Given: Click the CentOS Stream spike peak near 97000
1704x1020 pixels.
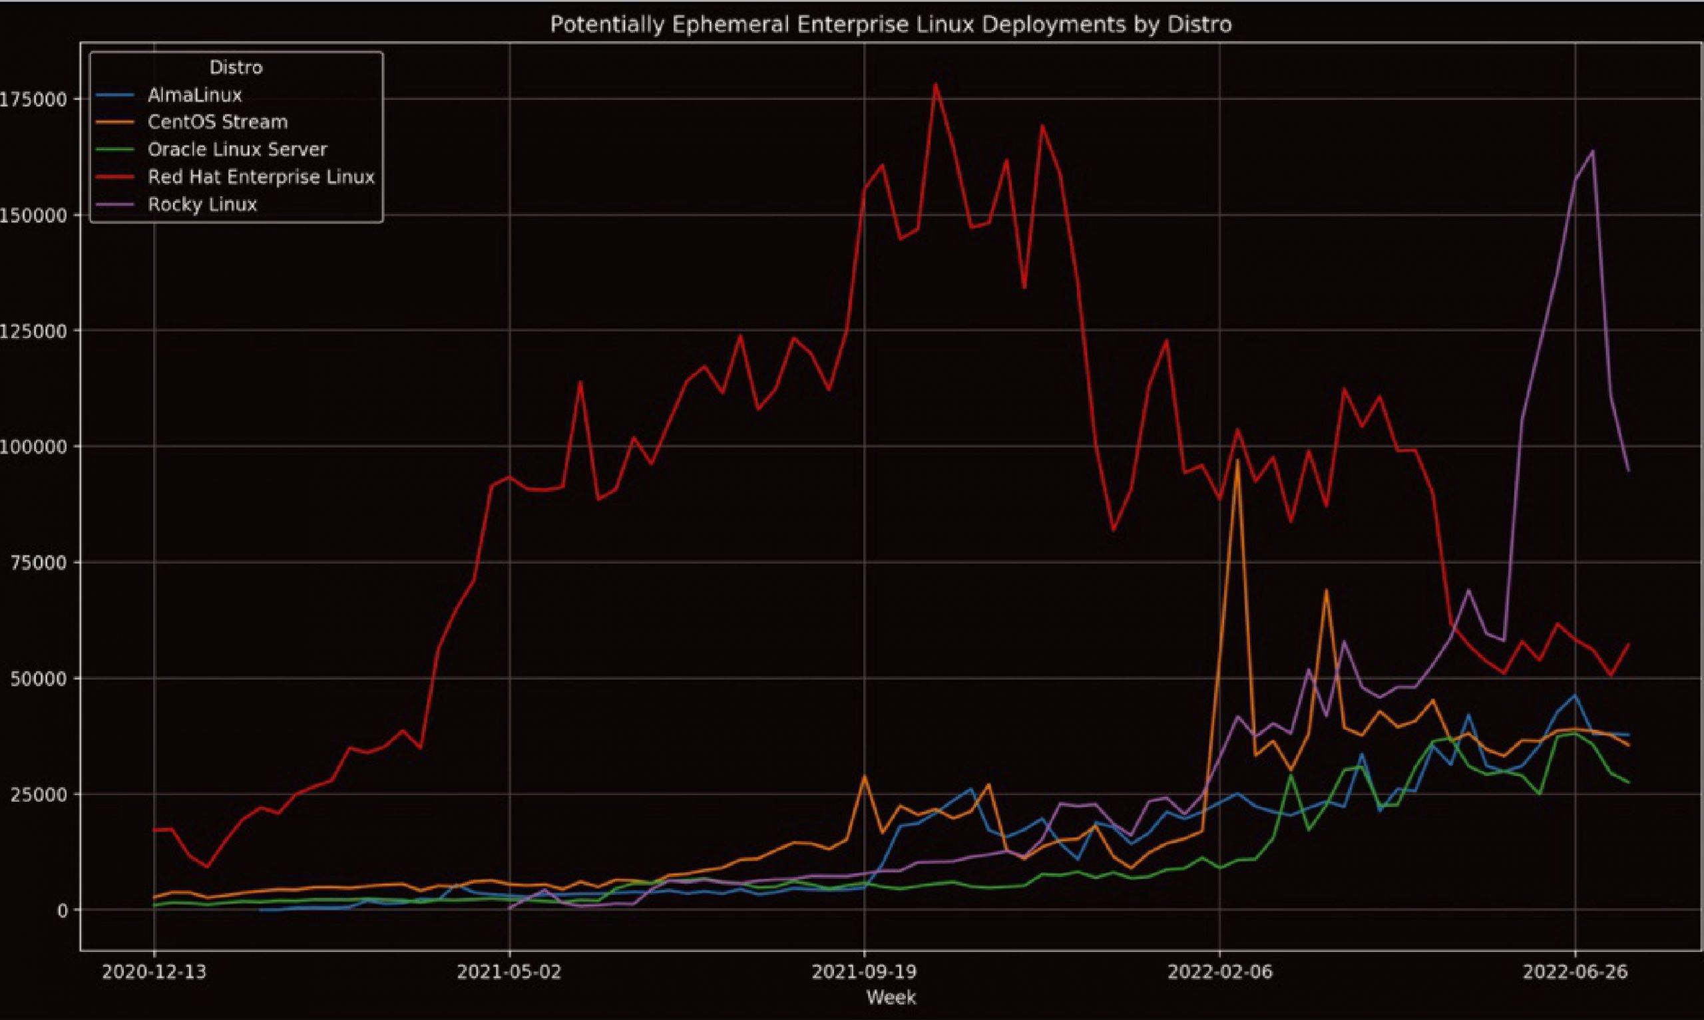Looking at the screenshot, I should pos(1237,460).
